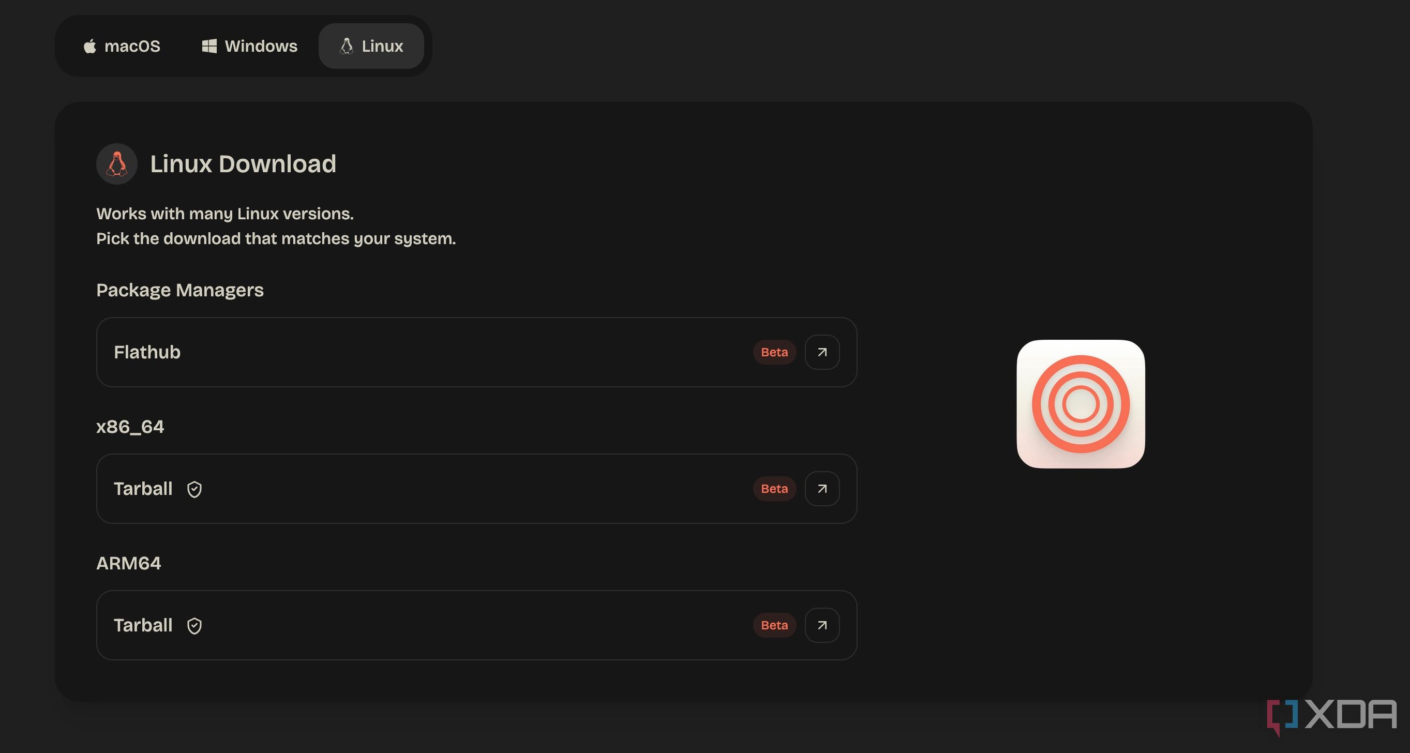This screenshot has height=753, width=1410.
Task: Click the x86_64 Tarball Beta badge
Action: pyautogui.click(x=774, y=489)
